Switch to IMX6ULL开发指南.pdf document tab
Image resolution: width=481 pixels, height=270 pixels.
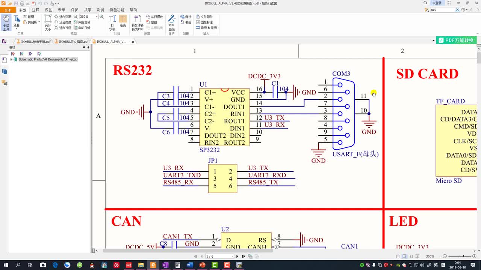point(71,42)
